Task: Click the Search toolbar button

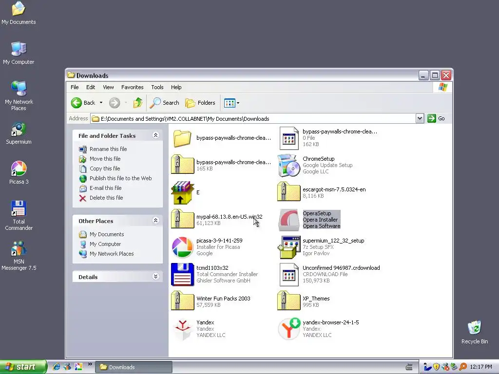Action: (x=165, y=103)
